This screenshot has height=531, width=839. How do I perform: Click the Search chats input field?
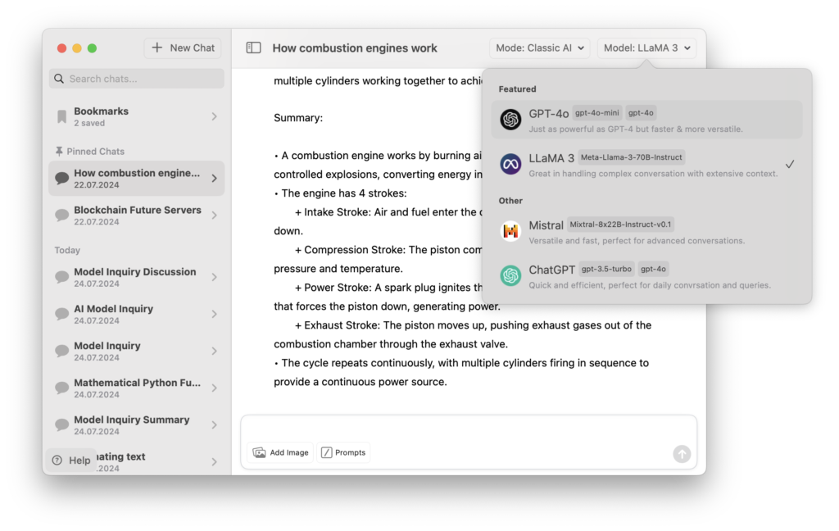(137, 79)
